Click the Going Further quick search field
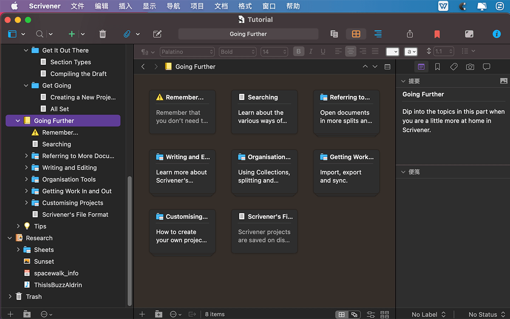 [x=248, y=34]
